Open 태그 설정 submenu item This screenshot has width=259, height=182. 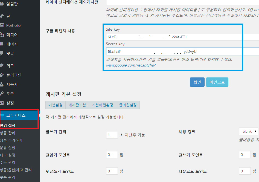click(x=8, y=155)
